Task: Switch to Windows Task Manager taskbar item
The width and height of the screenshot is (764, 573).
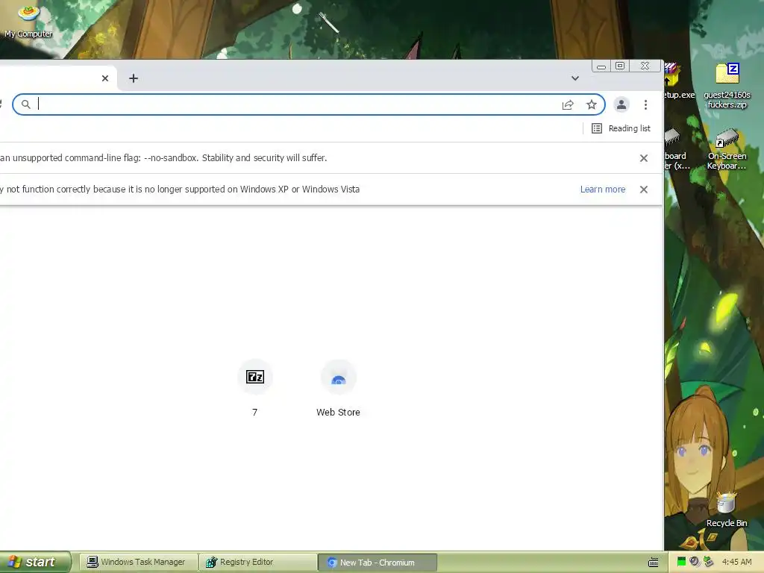Action: (x=138, y=563)
